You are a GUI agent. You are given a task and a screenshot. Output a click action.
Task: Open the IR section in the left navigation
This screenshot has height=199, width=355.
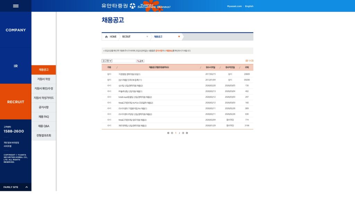point(15,66)
